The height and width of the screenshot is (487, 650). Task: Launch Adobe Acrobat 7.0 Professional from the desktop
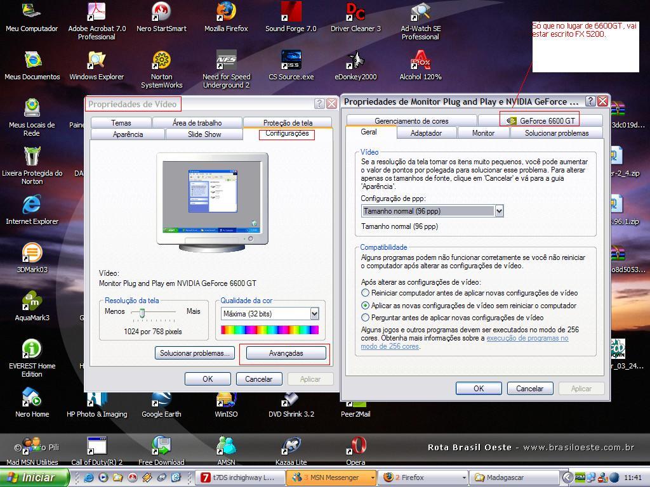click(96, 22)
